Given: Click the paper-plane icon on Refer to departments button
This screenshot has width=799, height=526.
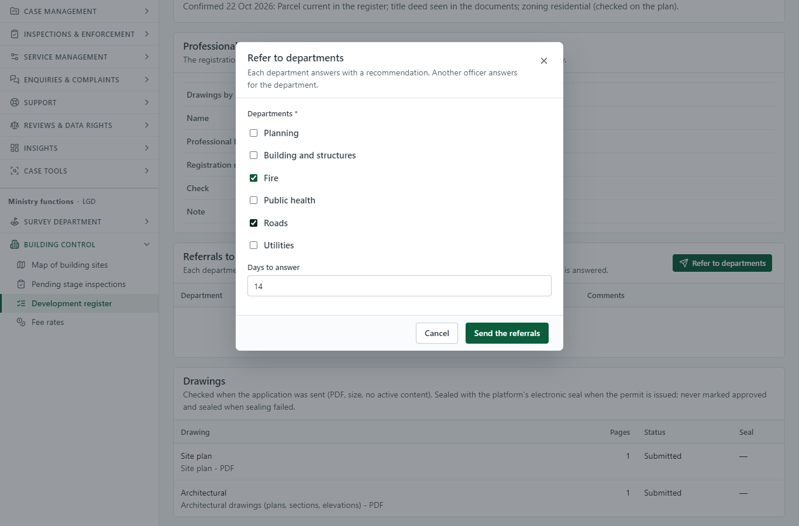Looking at the screenshot, I should [x=684, y=263].
